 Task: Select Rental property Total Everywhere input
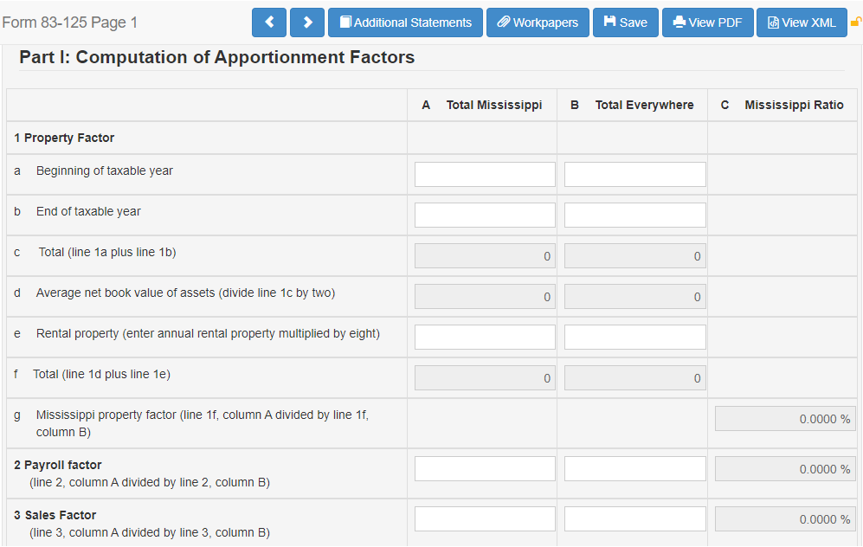tap(634, 337)
